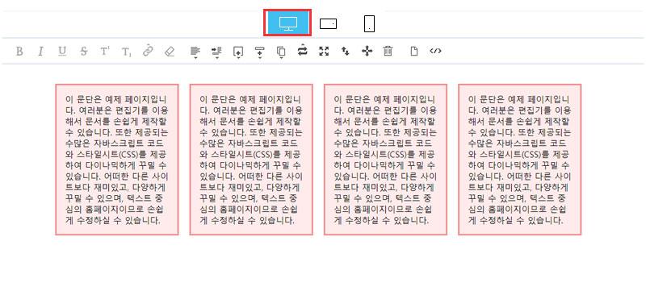The image size is (646, 291).
Task: Toggle bold formatting
Action: point(19,52)
